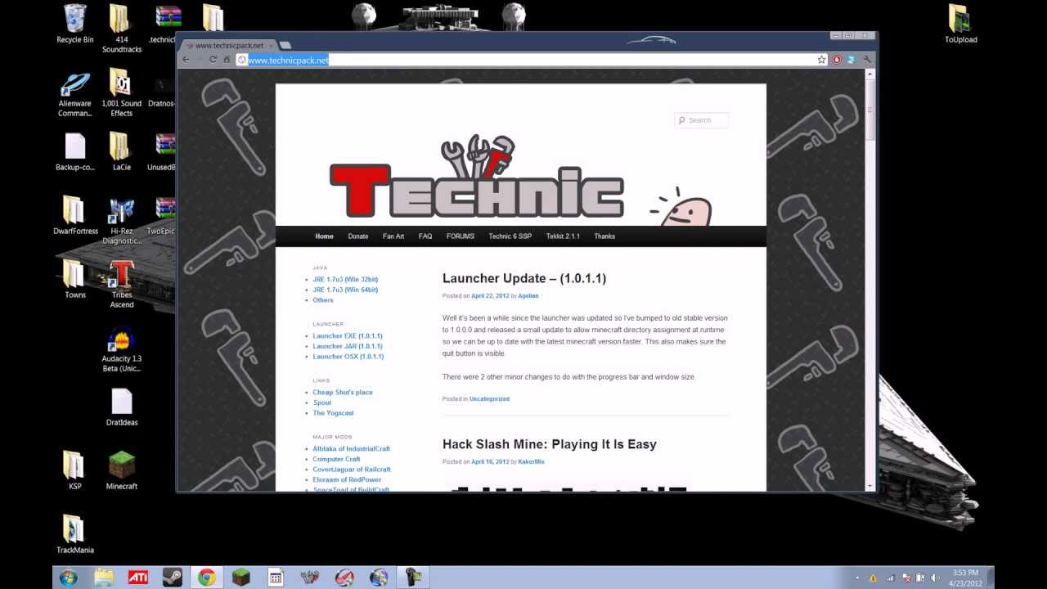Open Minecraft block icon in taskbar
The width and height of the screenshot is (1047, 589).
(x=241, y=578)
